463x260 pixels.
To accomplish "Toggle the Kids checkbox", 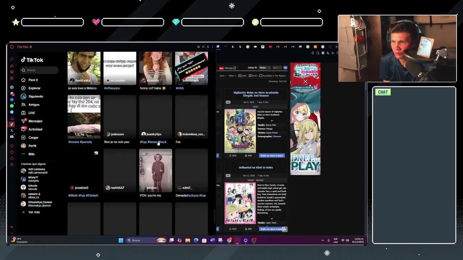I will (239, 76).
